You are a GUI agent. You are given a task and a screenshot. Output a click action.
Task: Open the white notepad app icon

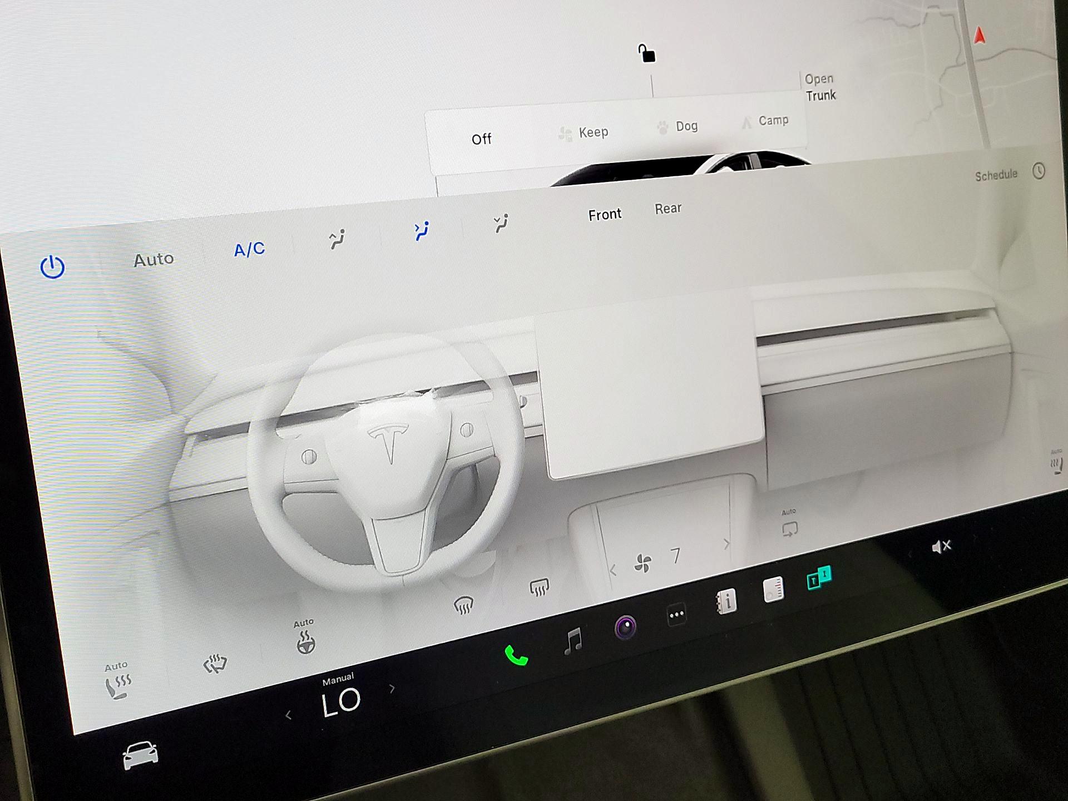coord(773,589)
